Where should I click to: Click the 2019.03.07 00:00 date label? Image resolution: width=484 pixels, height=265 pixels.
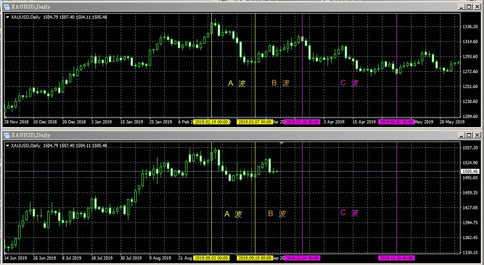point(255,122)
